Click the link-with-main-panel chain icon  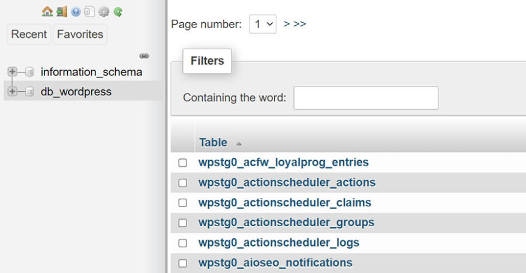pos(144,56)
